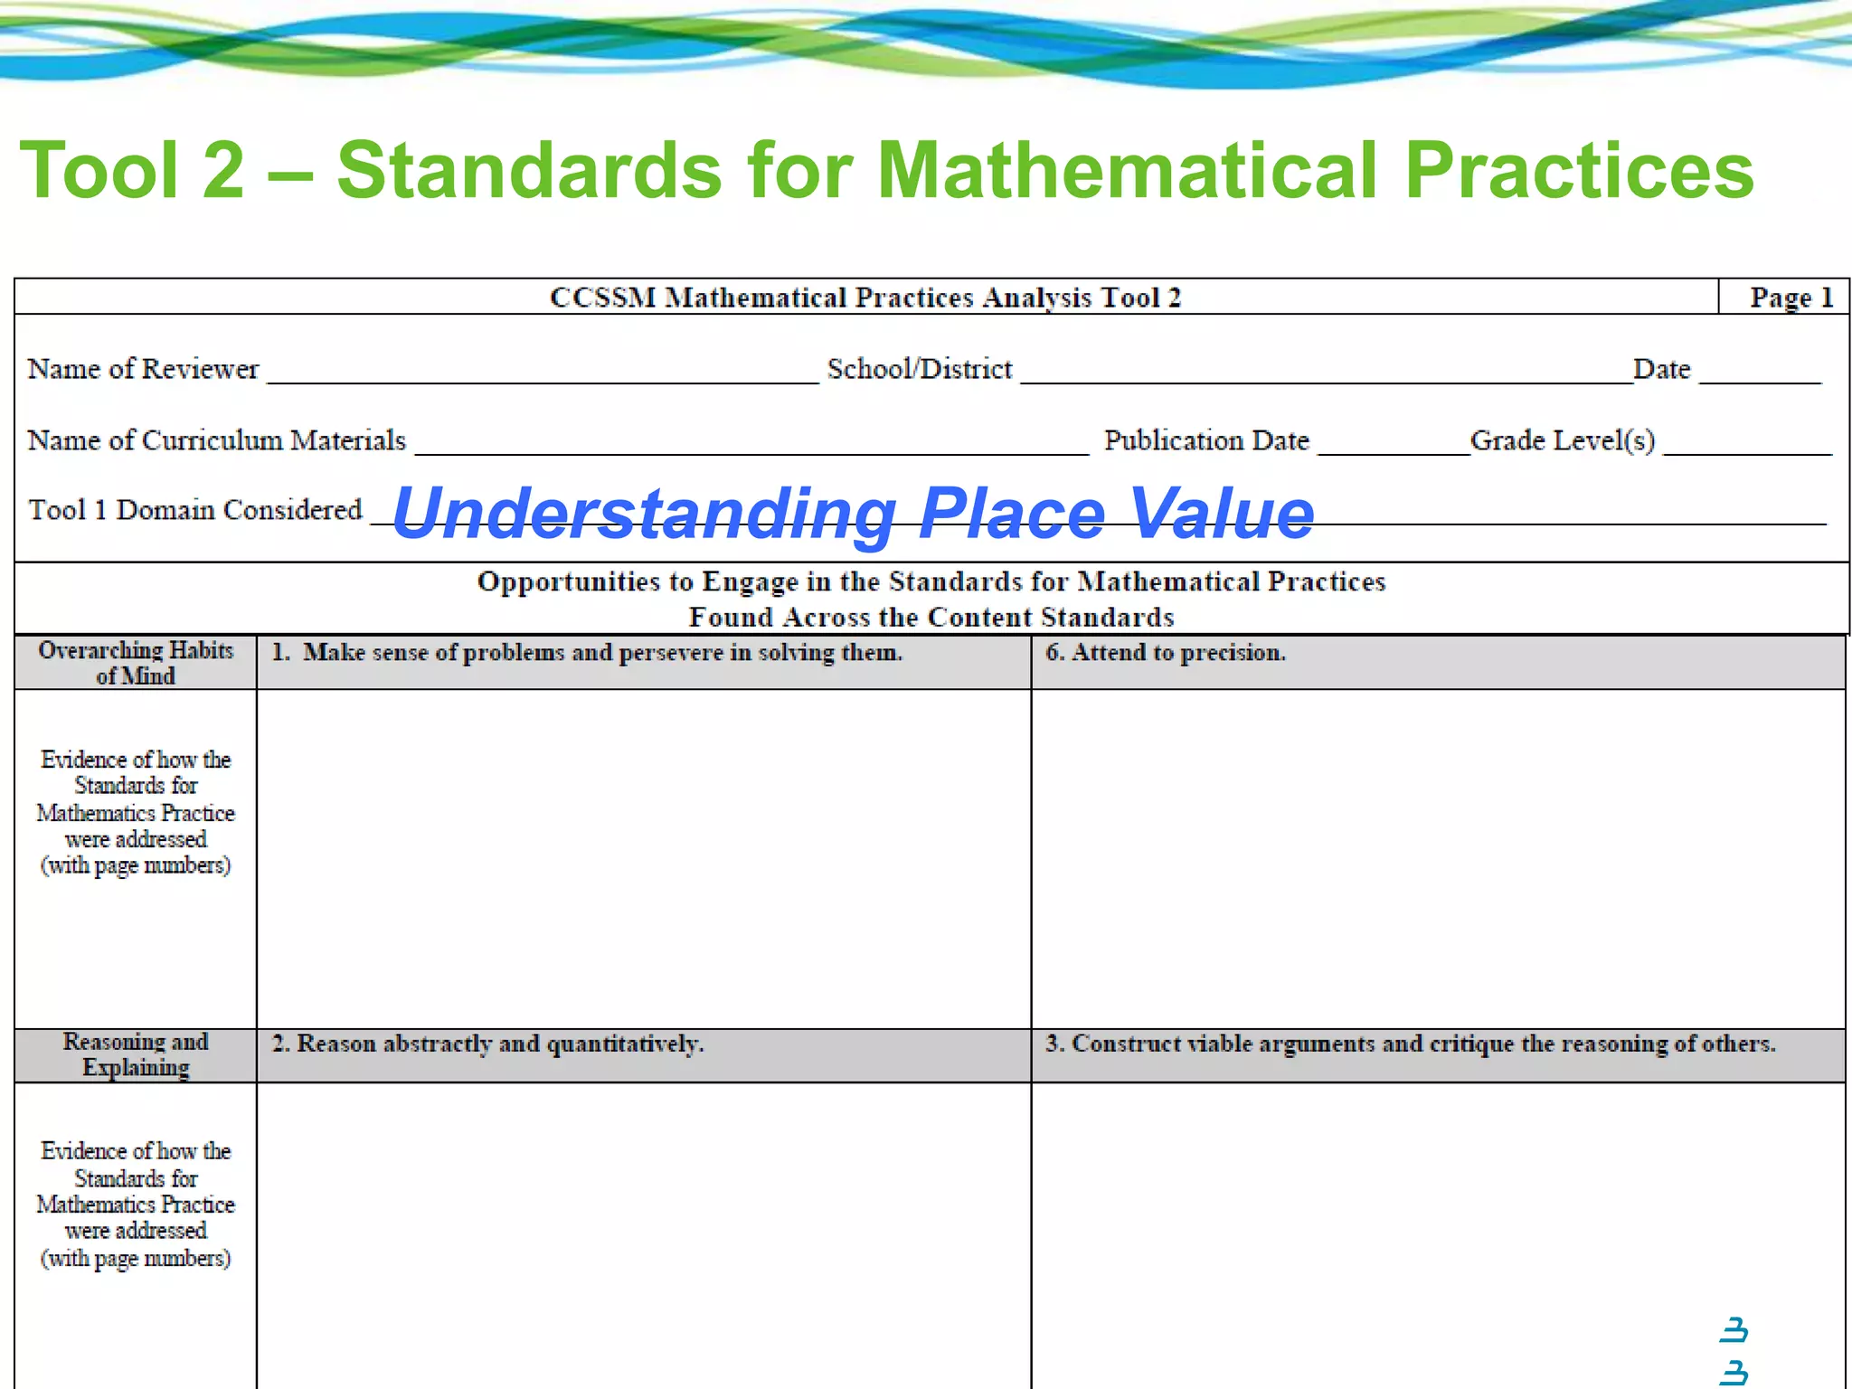Click the second Evidence of how the Standards label
The height and width of the screenshot is (1389, 1852).
coord(136,1205)
